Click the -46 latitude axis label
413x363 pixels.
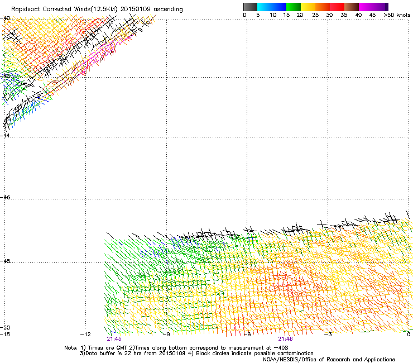5,197
